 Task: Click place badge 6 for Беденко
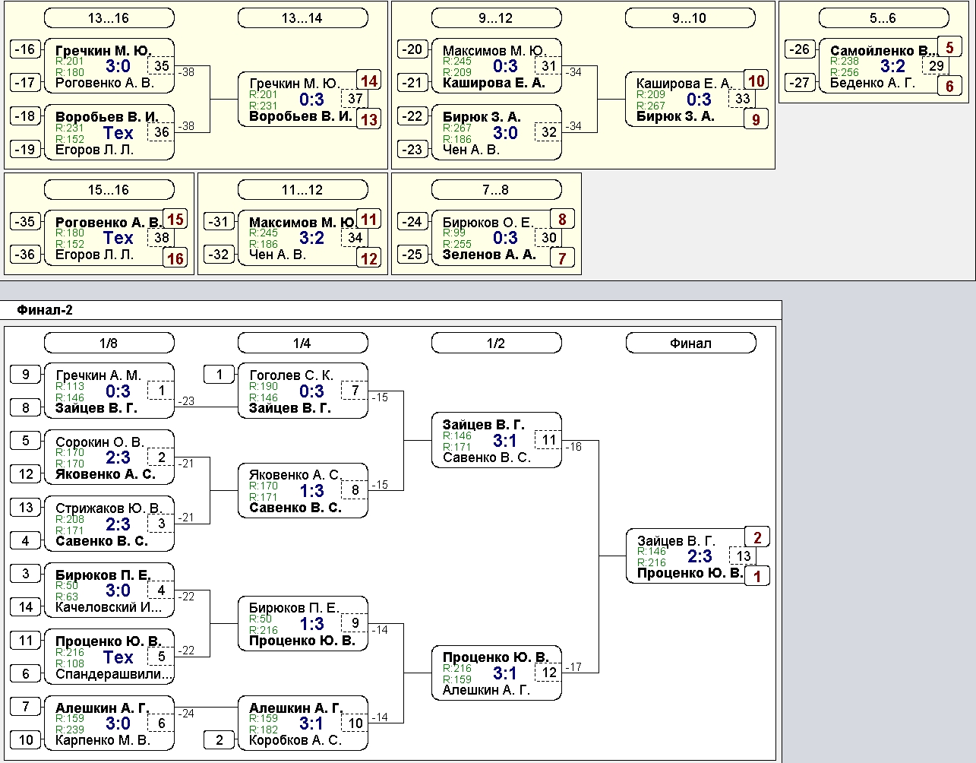tap(949, 87)
